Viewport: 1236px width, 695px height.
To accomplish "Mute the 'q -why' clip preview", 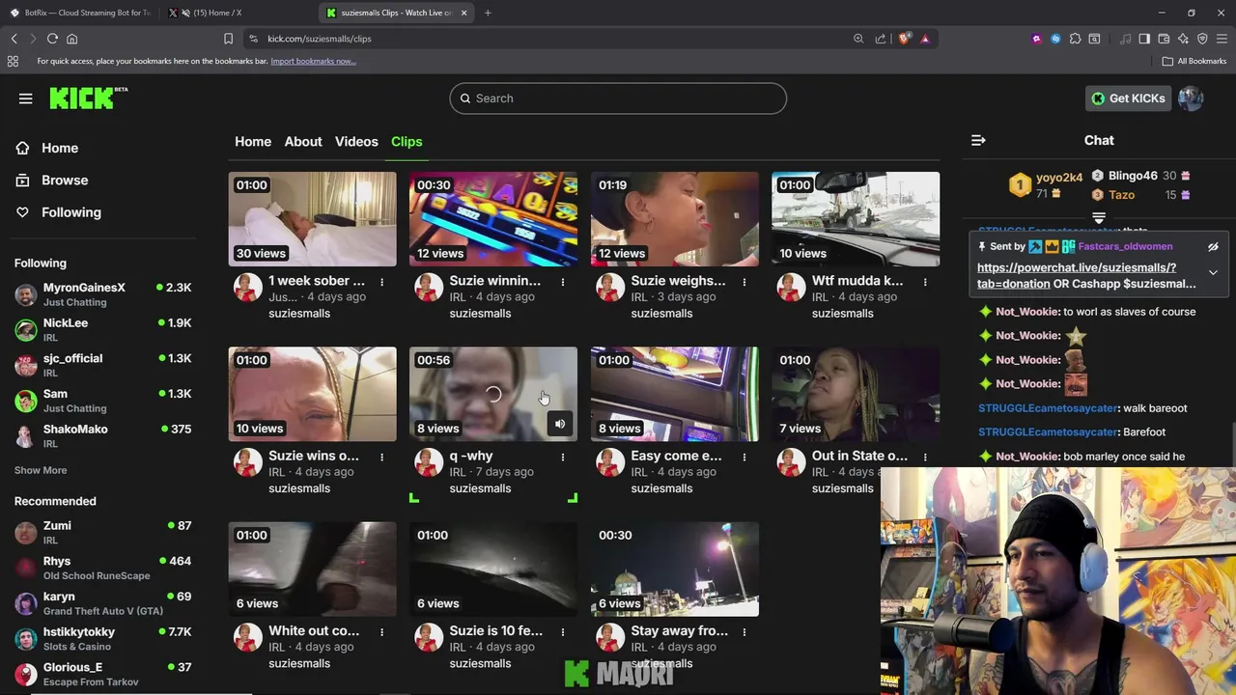I will pos(560,424).
